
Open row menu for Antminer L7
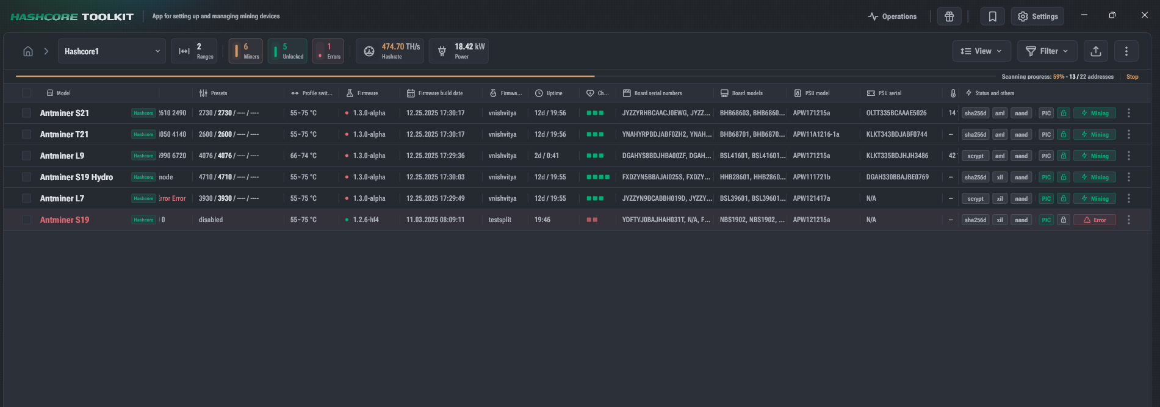[x=1129, y=198]
